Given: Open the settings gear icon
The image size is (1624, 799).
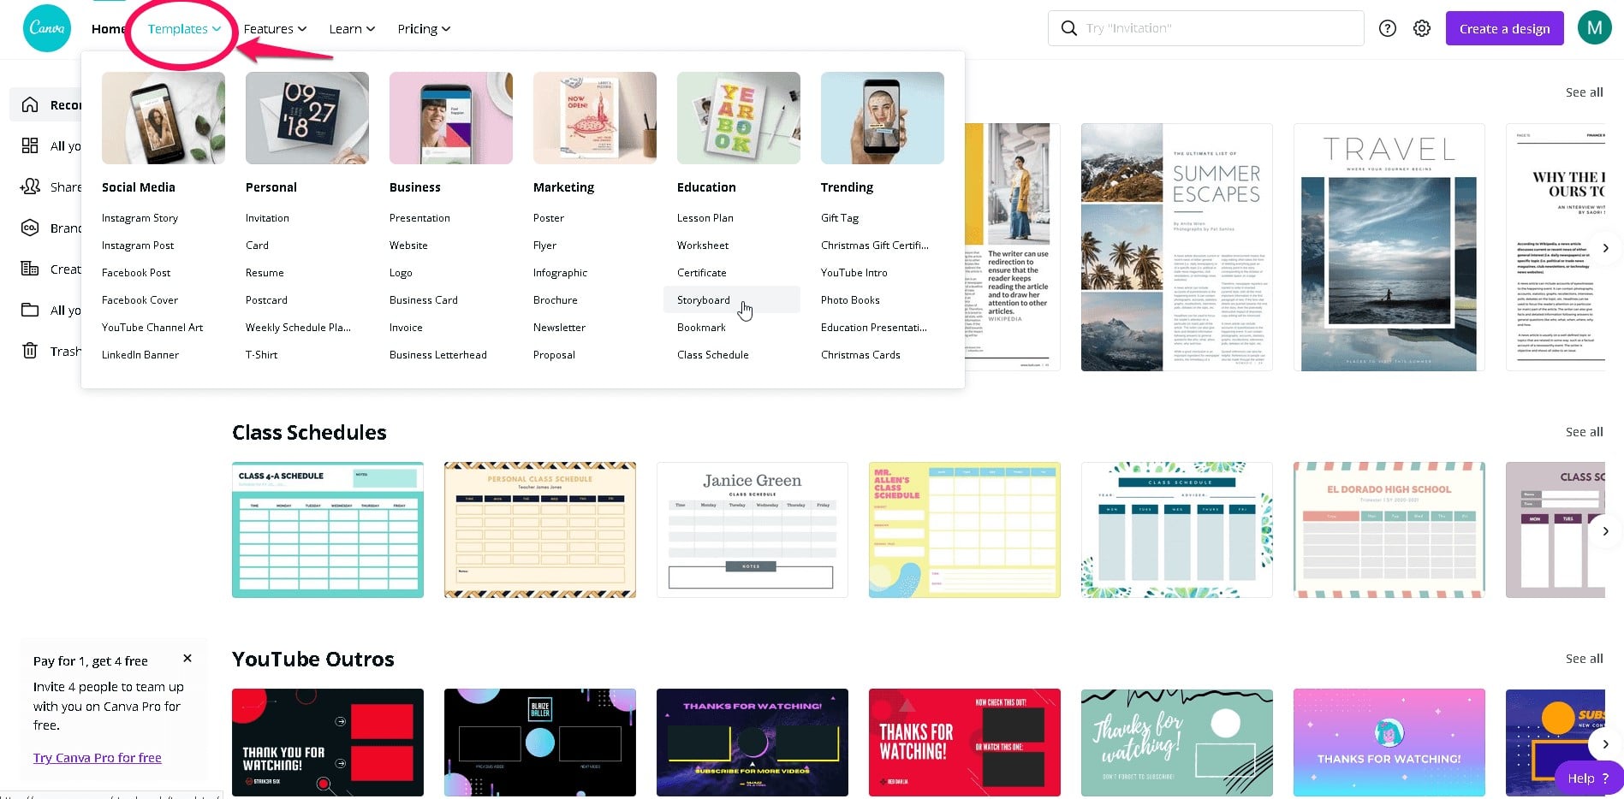Looking at the screenshot, I should 1422,28.
